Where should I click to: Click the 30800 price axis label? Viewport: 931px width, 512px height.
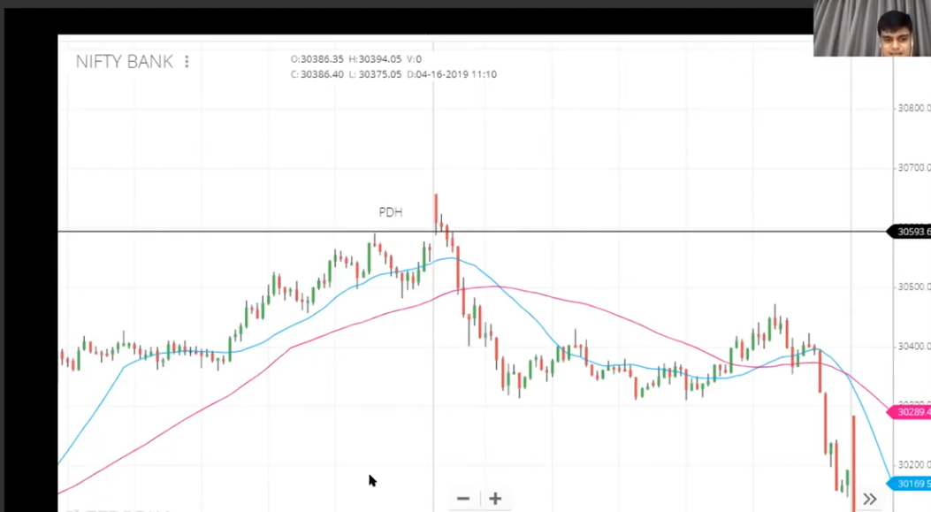coord(913,108)
